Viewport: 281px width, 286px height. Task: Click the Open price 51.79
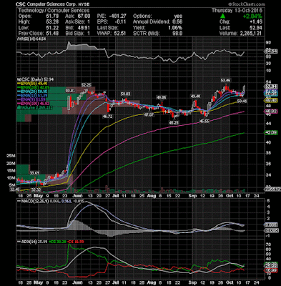point(53,16)
